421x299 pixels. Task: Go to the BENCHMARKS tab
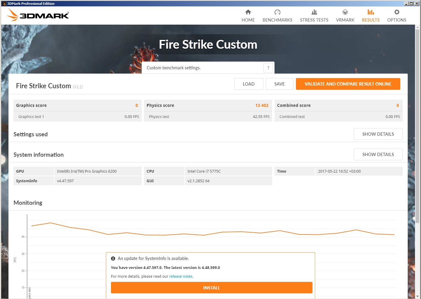click(x=277, y=20)
